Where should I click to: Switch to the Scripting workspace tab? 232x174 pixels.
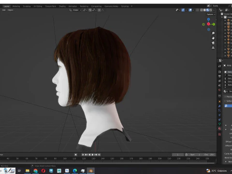[125, 6]
